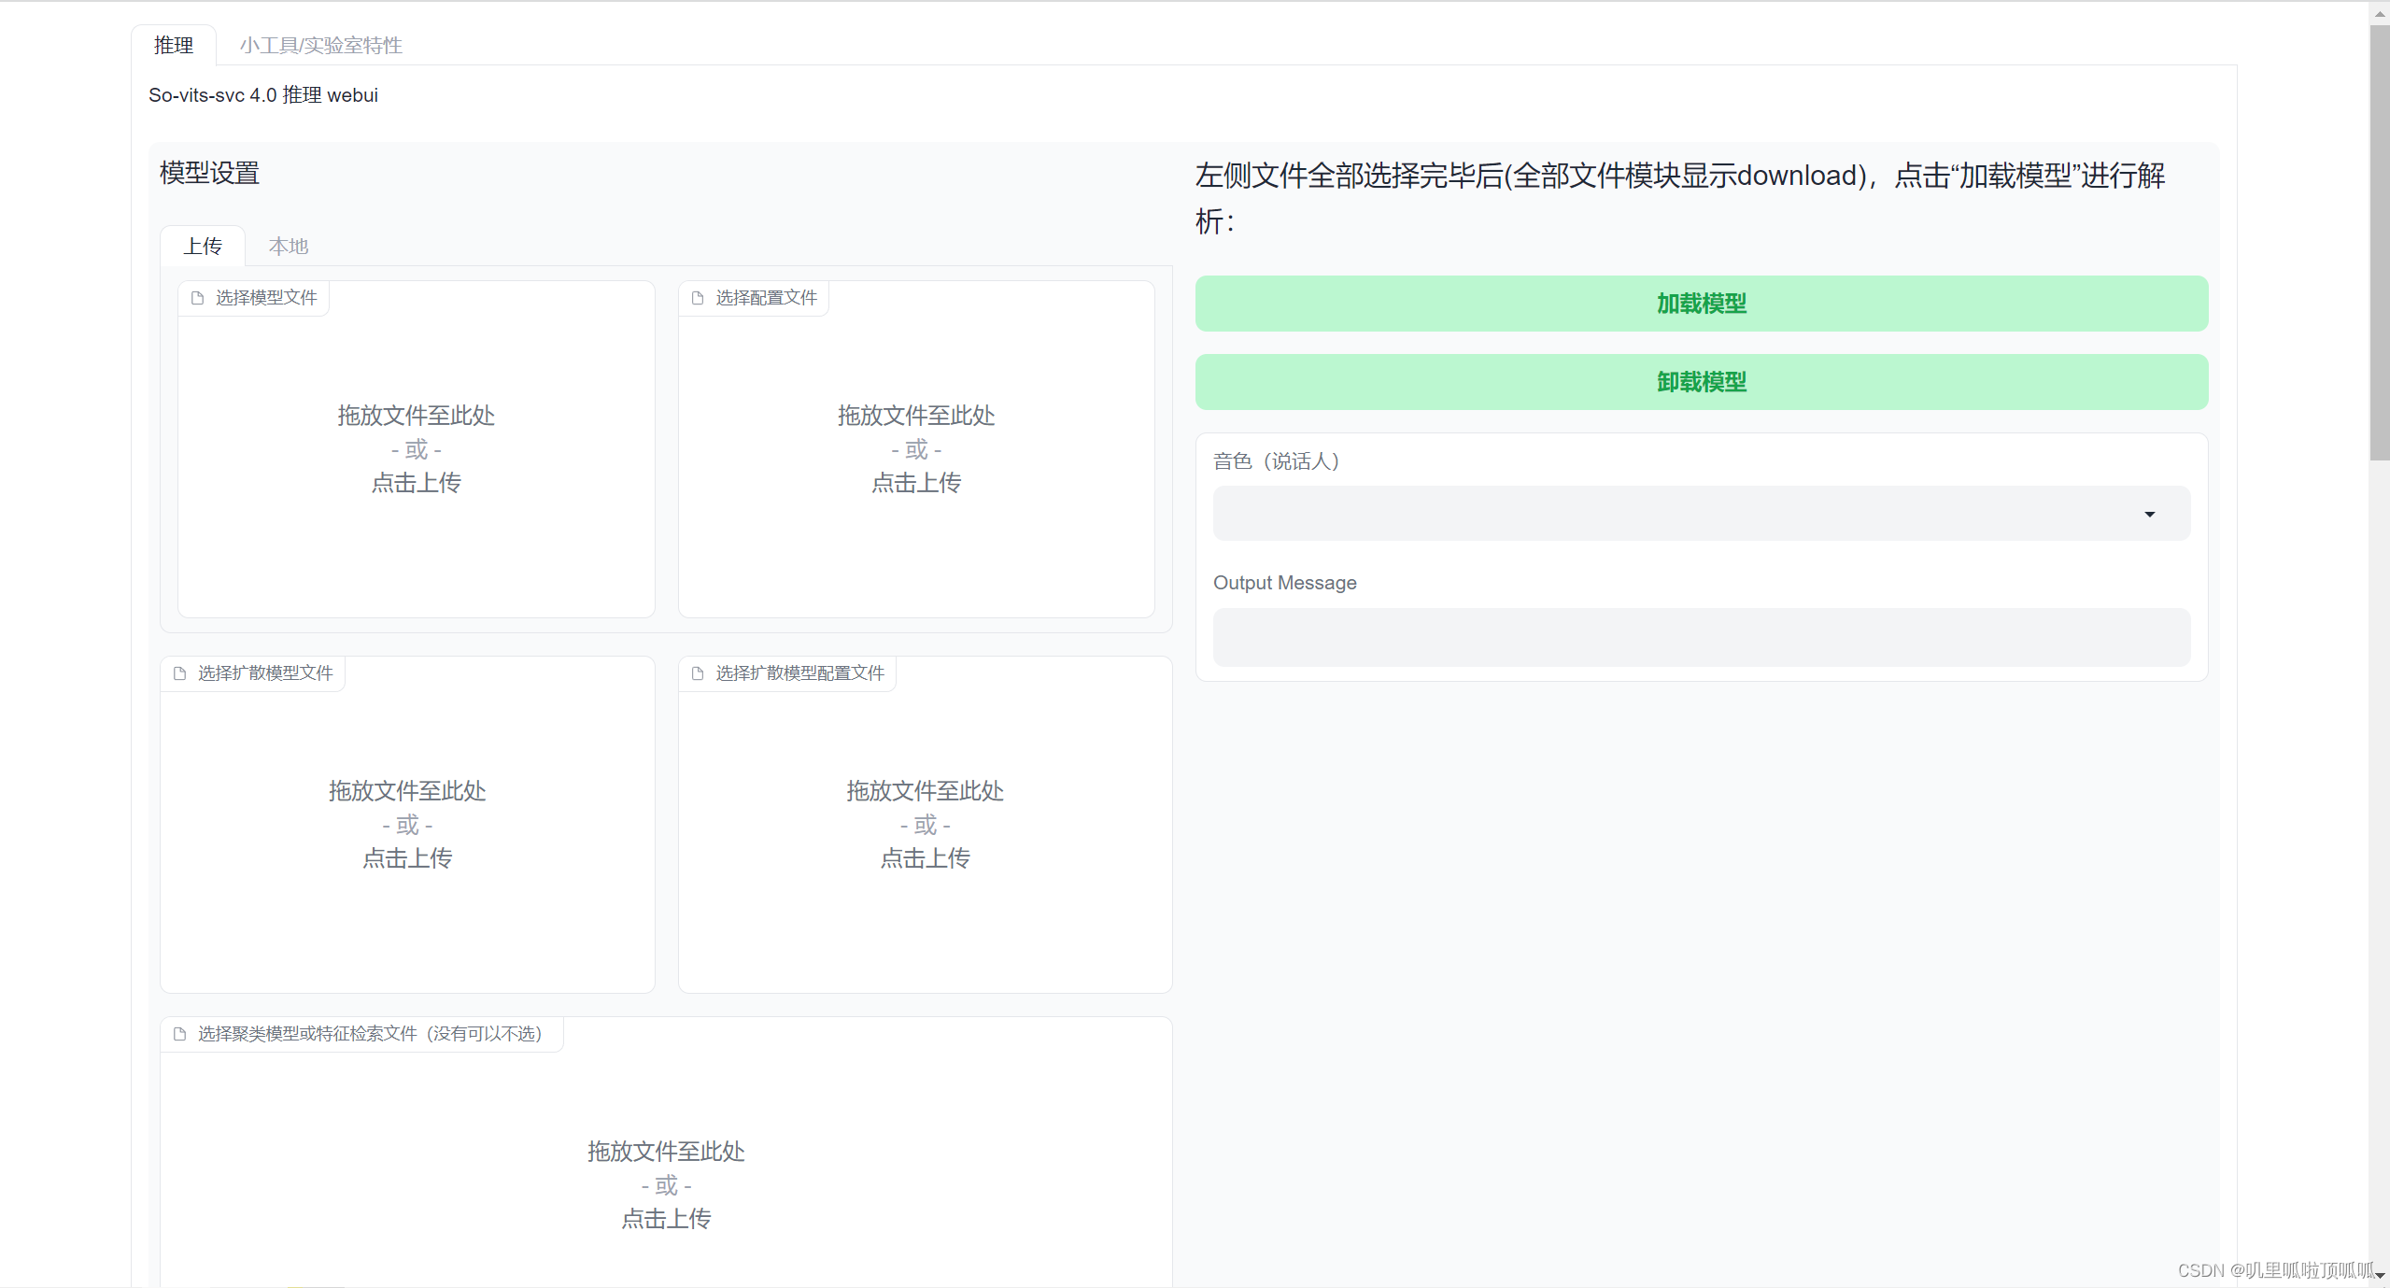This screenshot has height=1288, width=2390.
Task: Click the scrollbar down arrow
Action: pyautogui.click(x=2379, y=1277)
